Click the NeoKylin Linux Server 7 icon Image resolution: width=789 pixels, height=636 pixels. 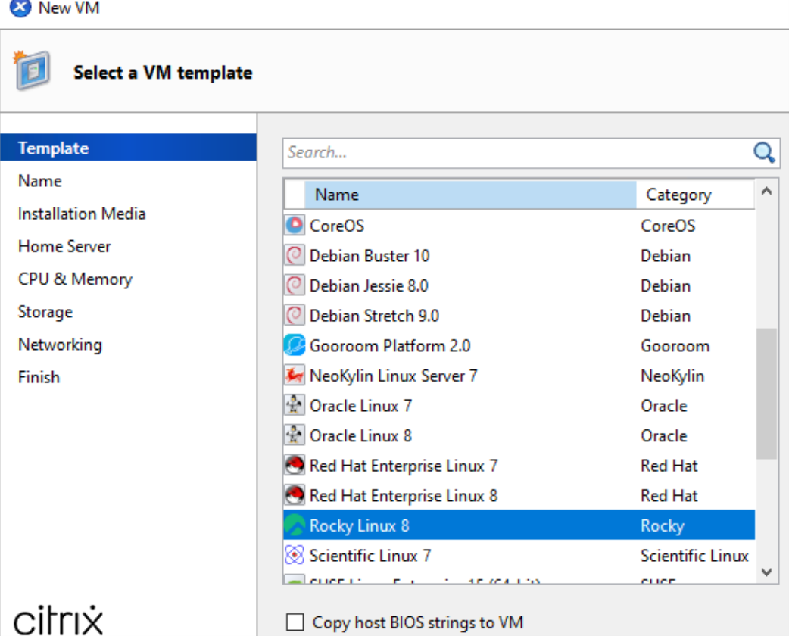pyautogui.click(x=295, y=376)
